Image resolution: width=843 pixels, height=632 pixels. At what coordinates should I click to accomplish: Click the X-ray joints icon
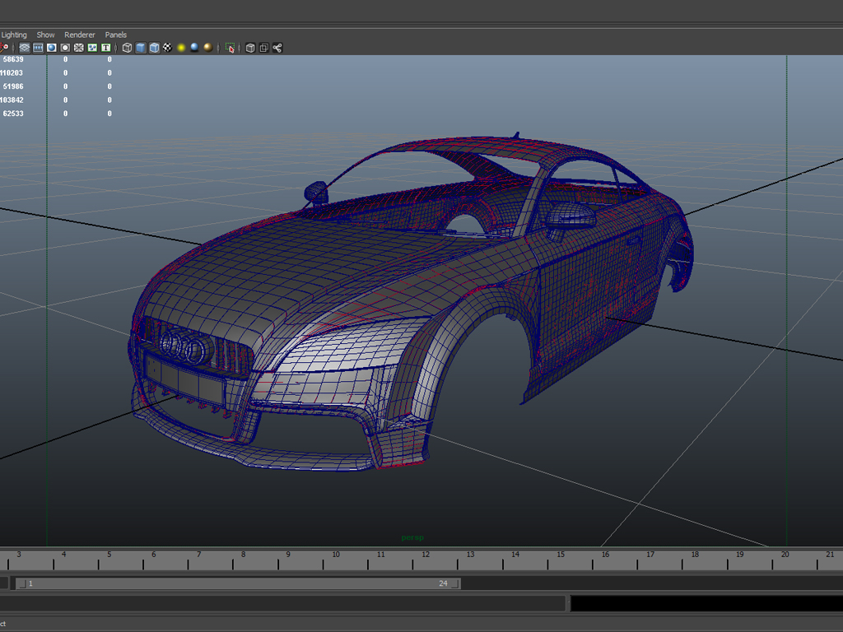click(x=277, y=48)
